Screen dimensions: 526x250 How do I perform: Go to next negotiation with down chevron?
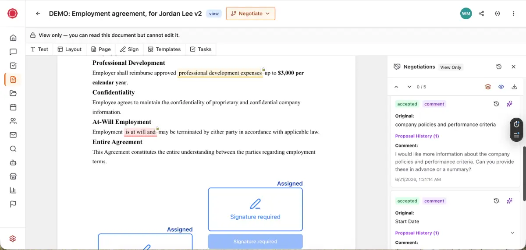[x=409, y=87]
